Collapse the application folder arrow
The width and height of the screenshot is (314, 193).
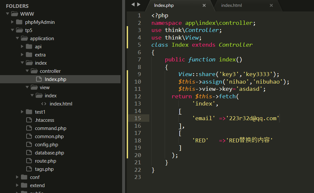(x=17, y=38)
